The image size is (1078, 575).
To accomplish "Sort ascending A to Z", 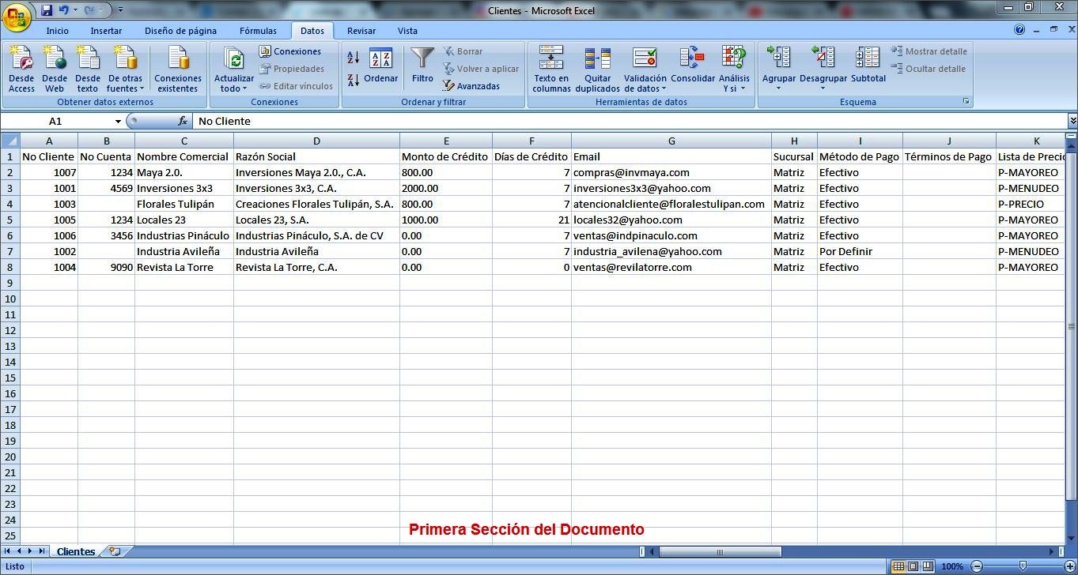I will coord(354,58).
